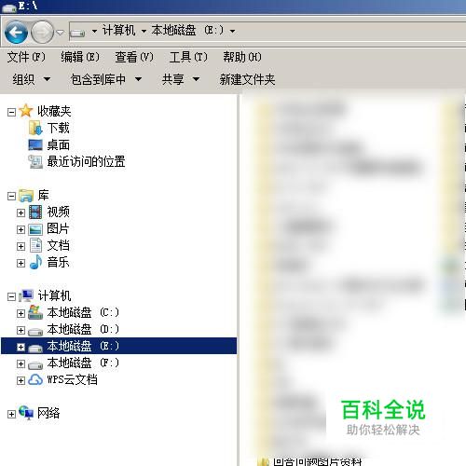The height and width of the screenshot is (466, 466).
Task: Expand the 本地磁盘 (D:) node
Action: [x=21, y=330]
